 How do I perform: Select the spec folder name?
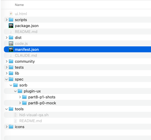click(x=19, y=79)
